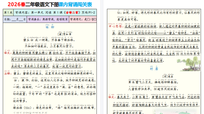Tick the 是 checkbox under 背诵情况
The width and height of the screenshot is (204, 114).
(88, 19)
